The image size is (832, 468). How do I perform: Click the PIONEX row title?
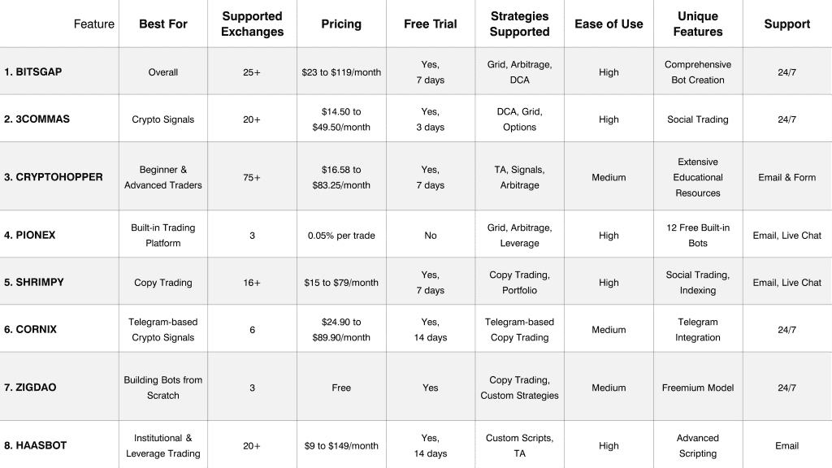(x=30, y=236)
